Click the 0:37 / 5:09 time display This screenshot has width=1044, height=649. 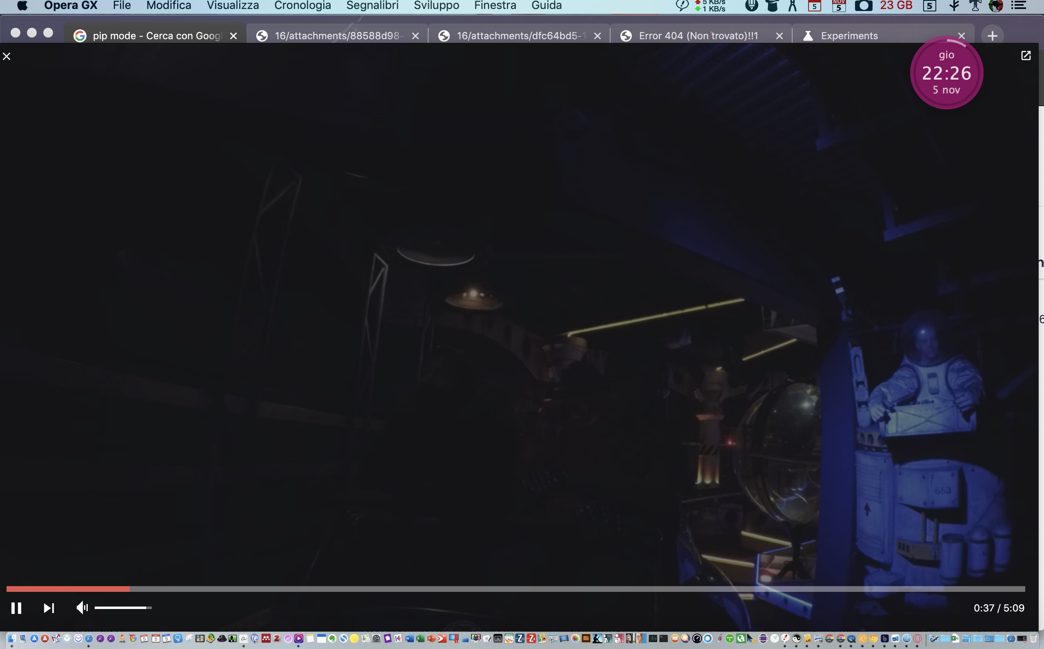coord(999,608)
